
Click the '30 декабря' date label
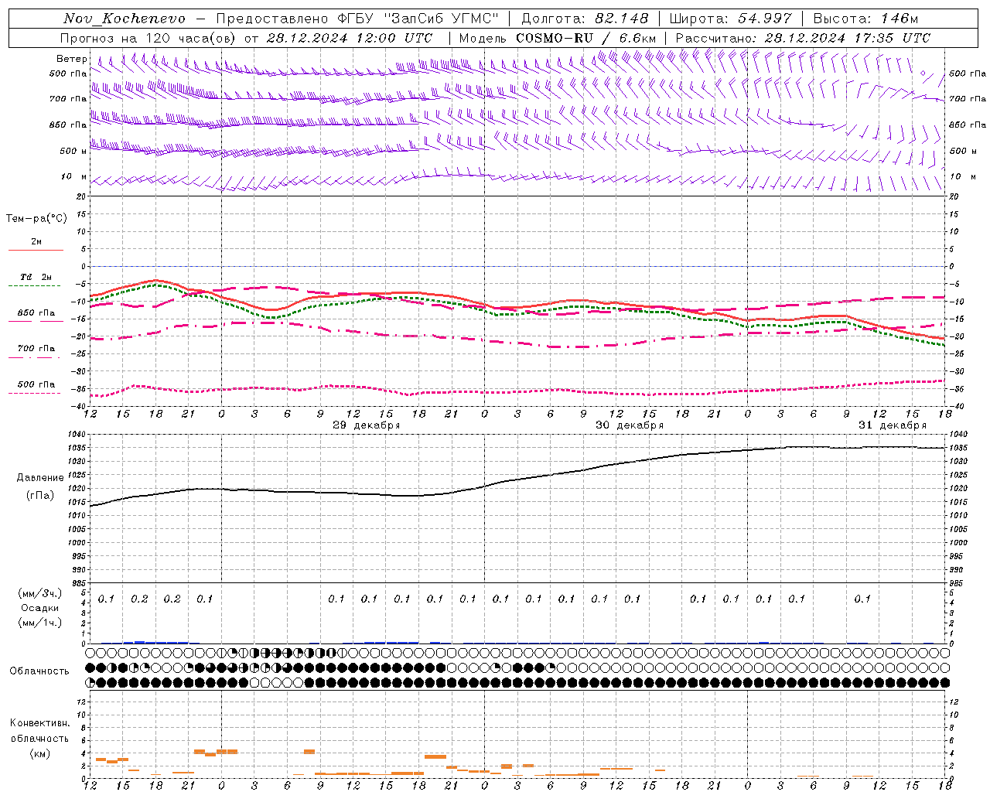629,425
